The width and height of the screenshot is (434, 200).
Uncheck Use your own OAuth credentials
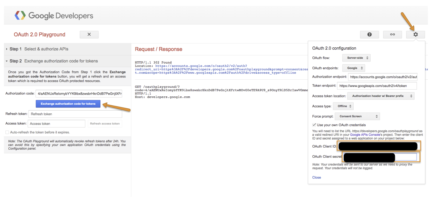314,125
